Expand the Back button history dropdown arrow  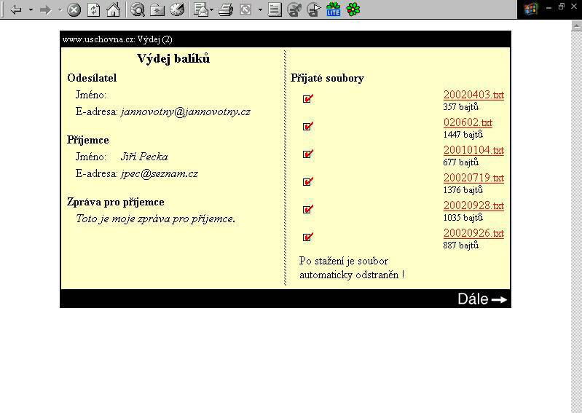(31, 10)
